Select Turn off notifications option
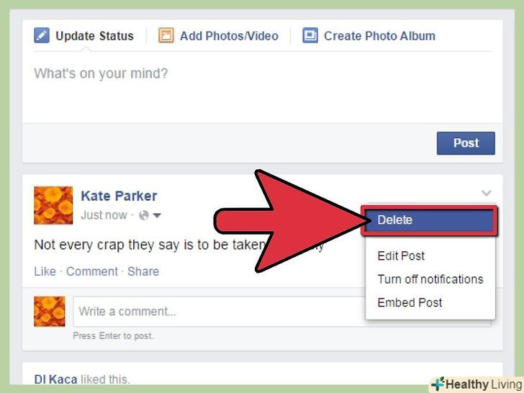The width and height of the screenshot is (524, 393). tap(430, 279)
